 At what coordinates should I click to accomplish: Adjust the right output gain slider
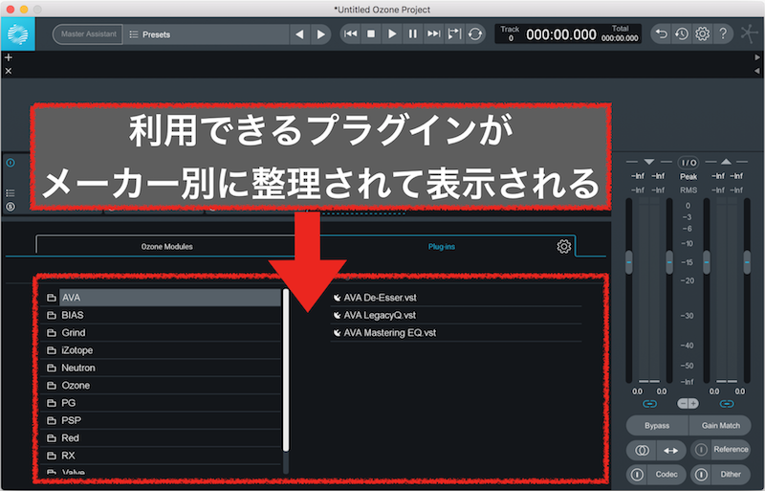(747, 262)
